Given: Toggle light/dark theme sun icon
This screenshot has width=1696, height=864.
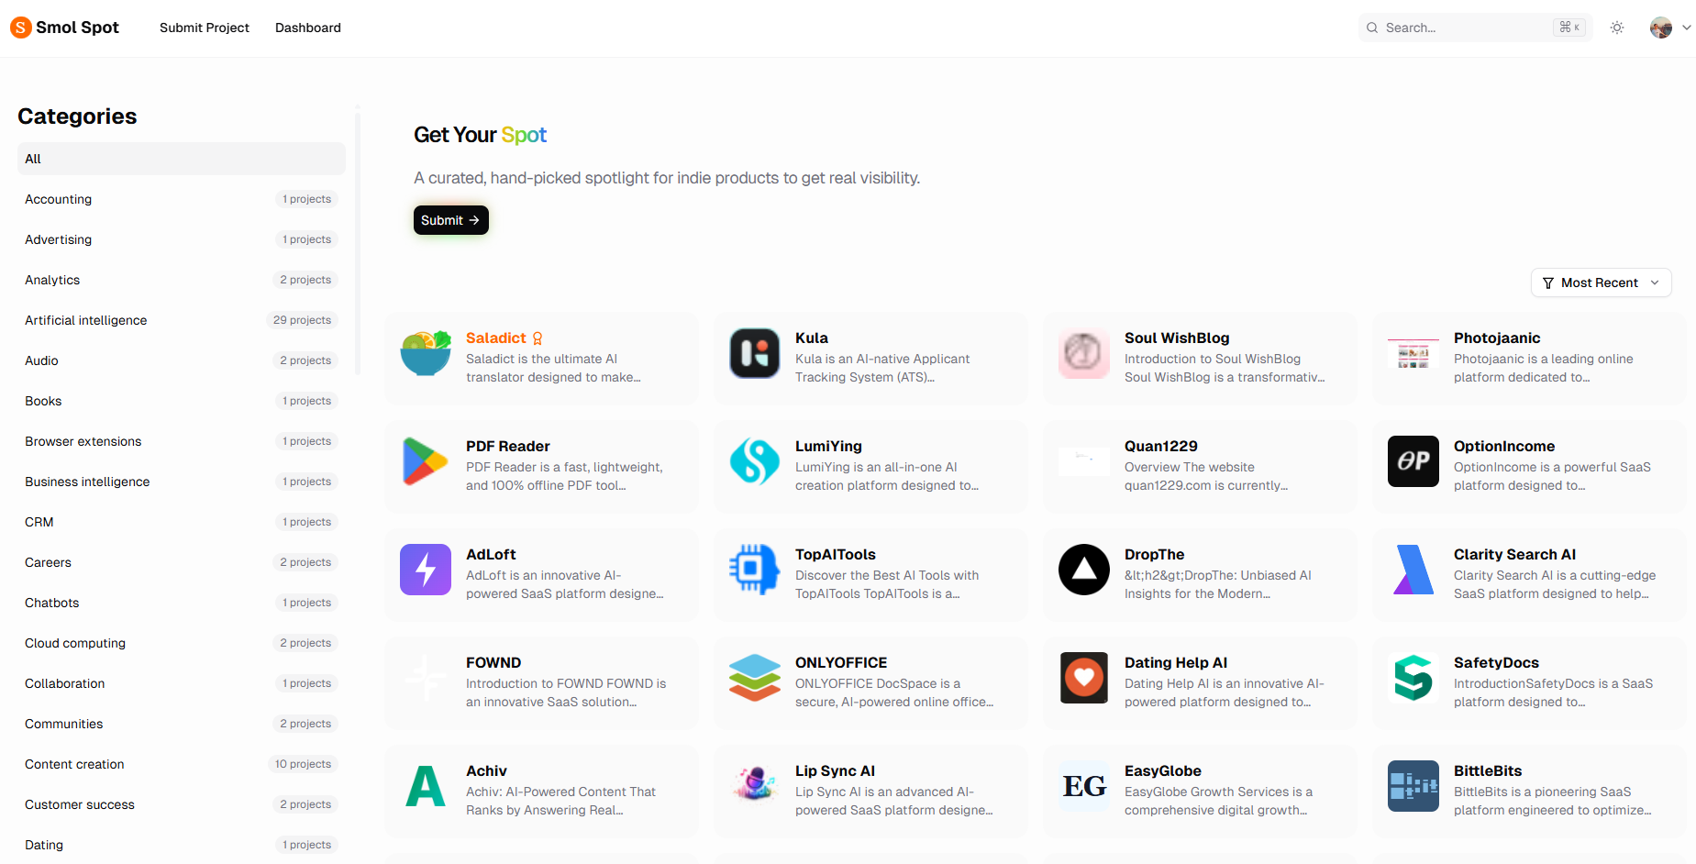Looking at the screenshot, I should pos(1617,28).
